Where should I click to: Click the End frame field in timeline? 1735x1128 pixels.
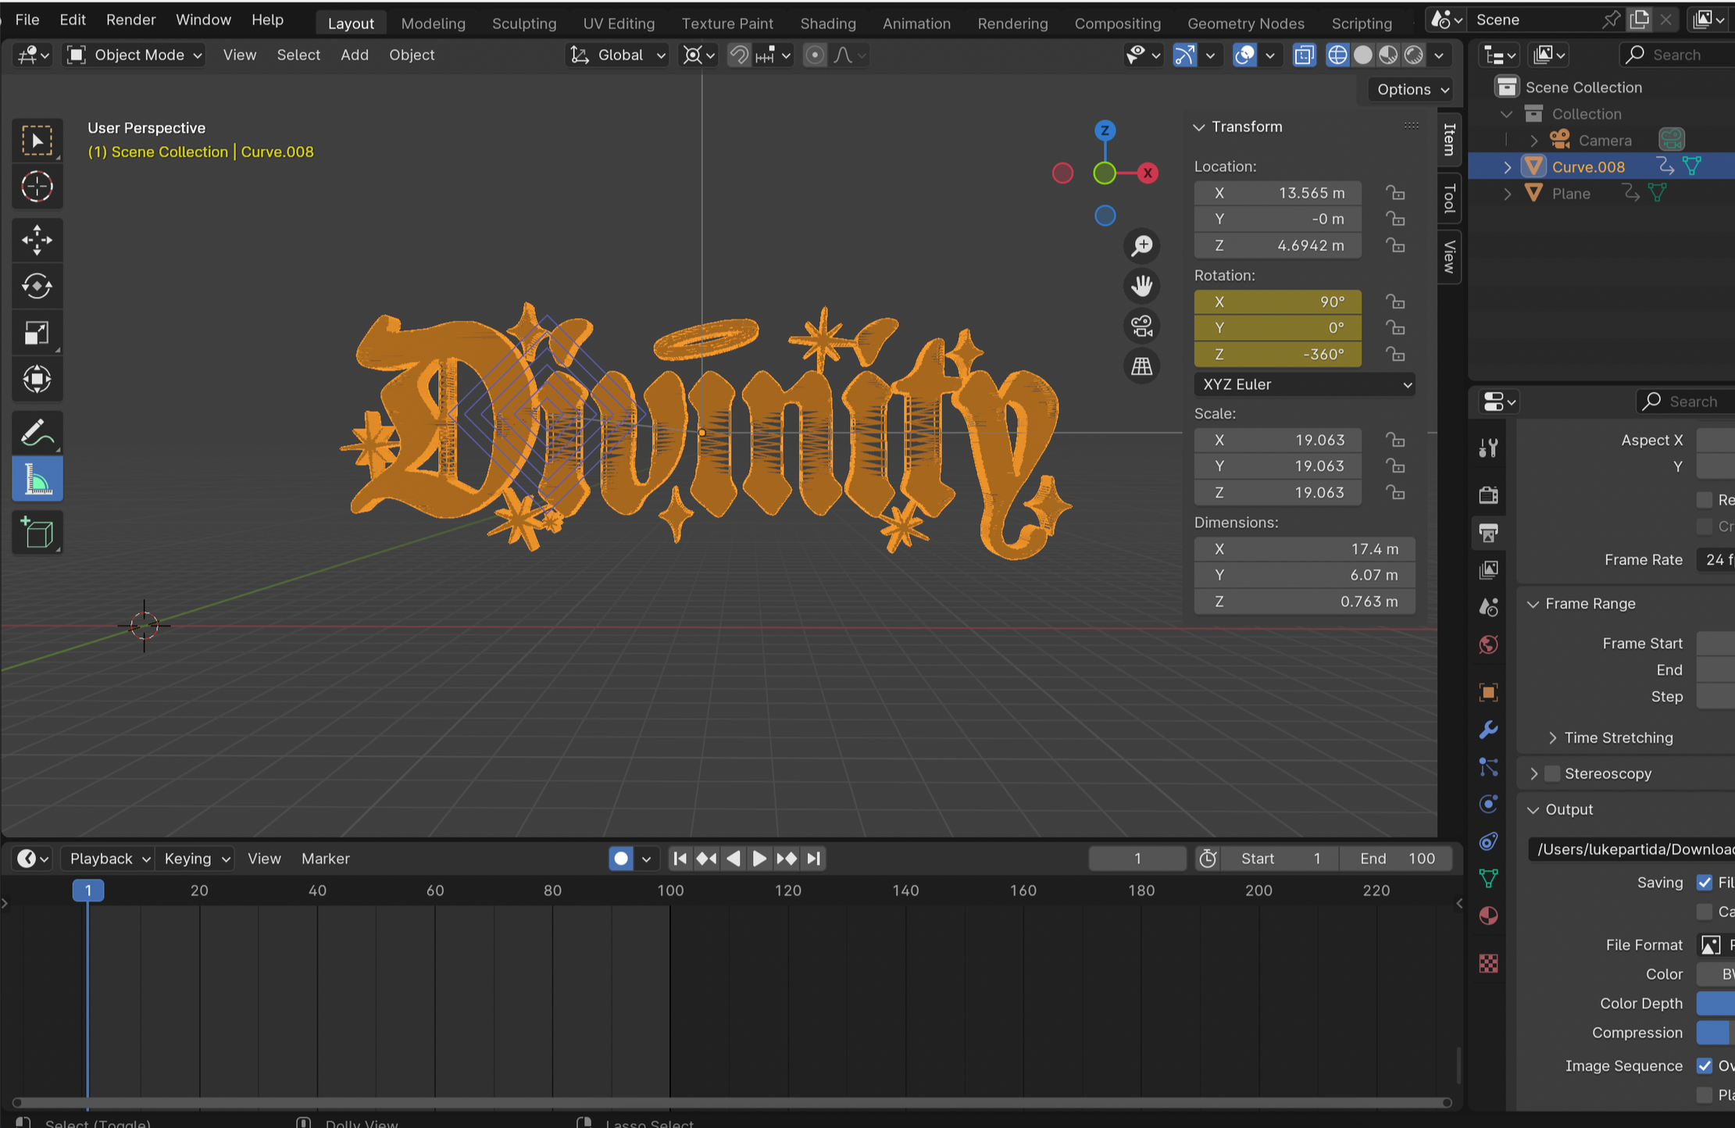tap(1397, 858)
